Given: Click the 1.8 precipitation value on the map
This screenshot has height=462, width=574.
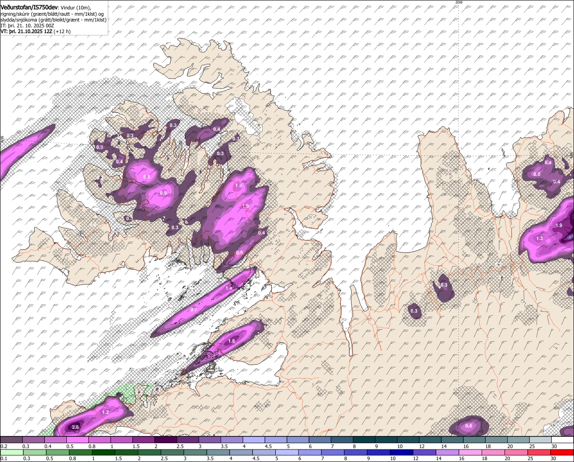Looking at the screenshot, I should 231,341.
